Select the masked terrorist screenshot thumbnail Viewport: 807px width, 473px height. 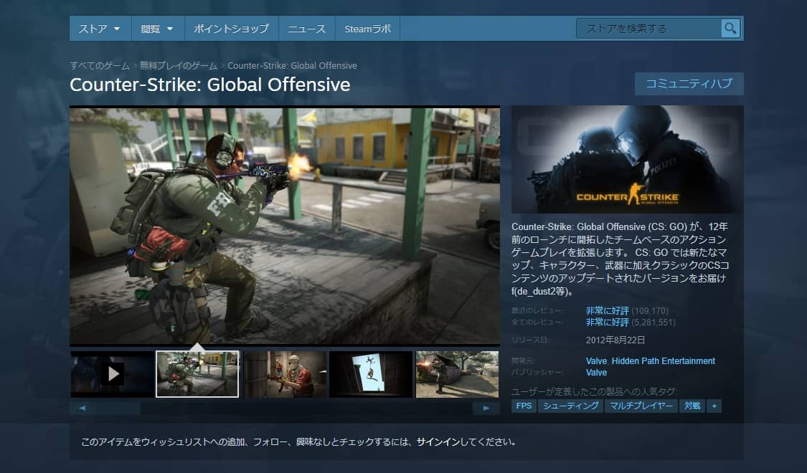tap(285, 374)
